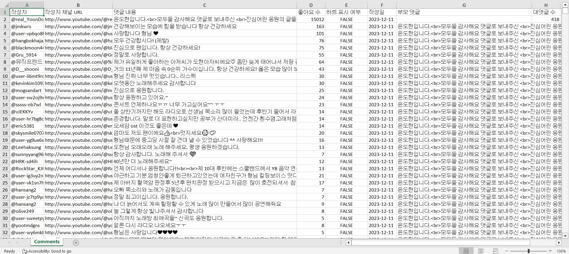The image size is (569, 254).
Task: Add a new sheet with the plus button
Action: (x=76, y=243)
